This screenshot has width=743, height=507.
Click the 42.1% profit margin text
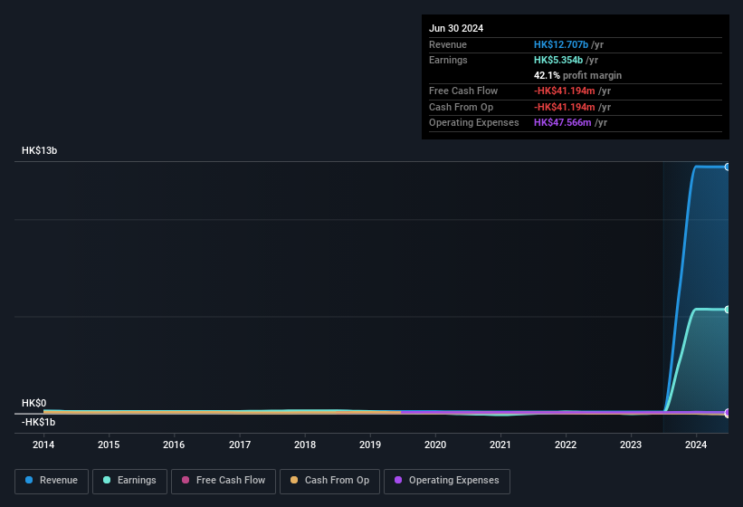point(577,75)
